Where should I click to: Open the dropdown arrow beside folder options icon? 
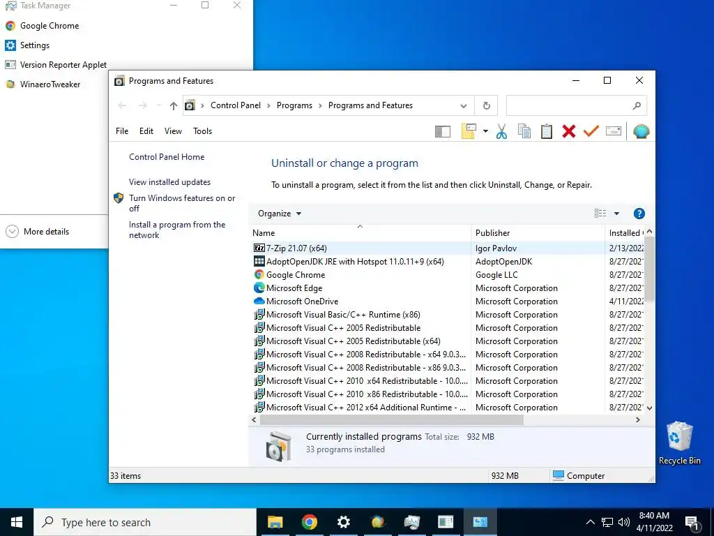pos(485,132)
